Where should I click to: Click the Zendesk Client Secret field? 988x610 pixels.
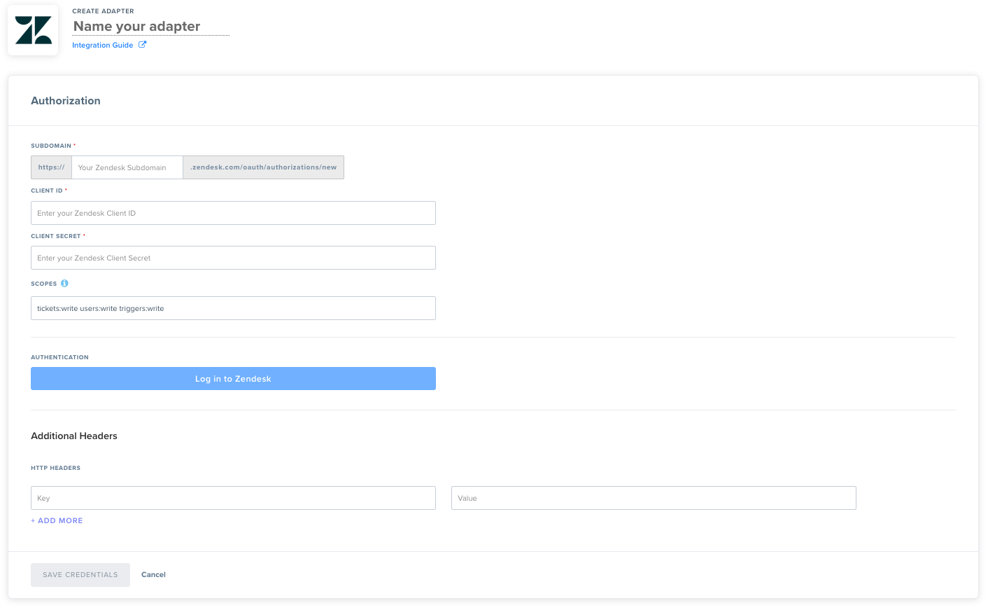233,258
